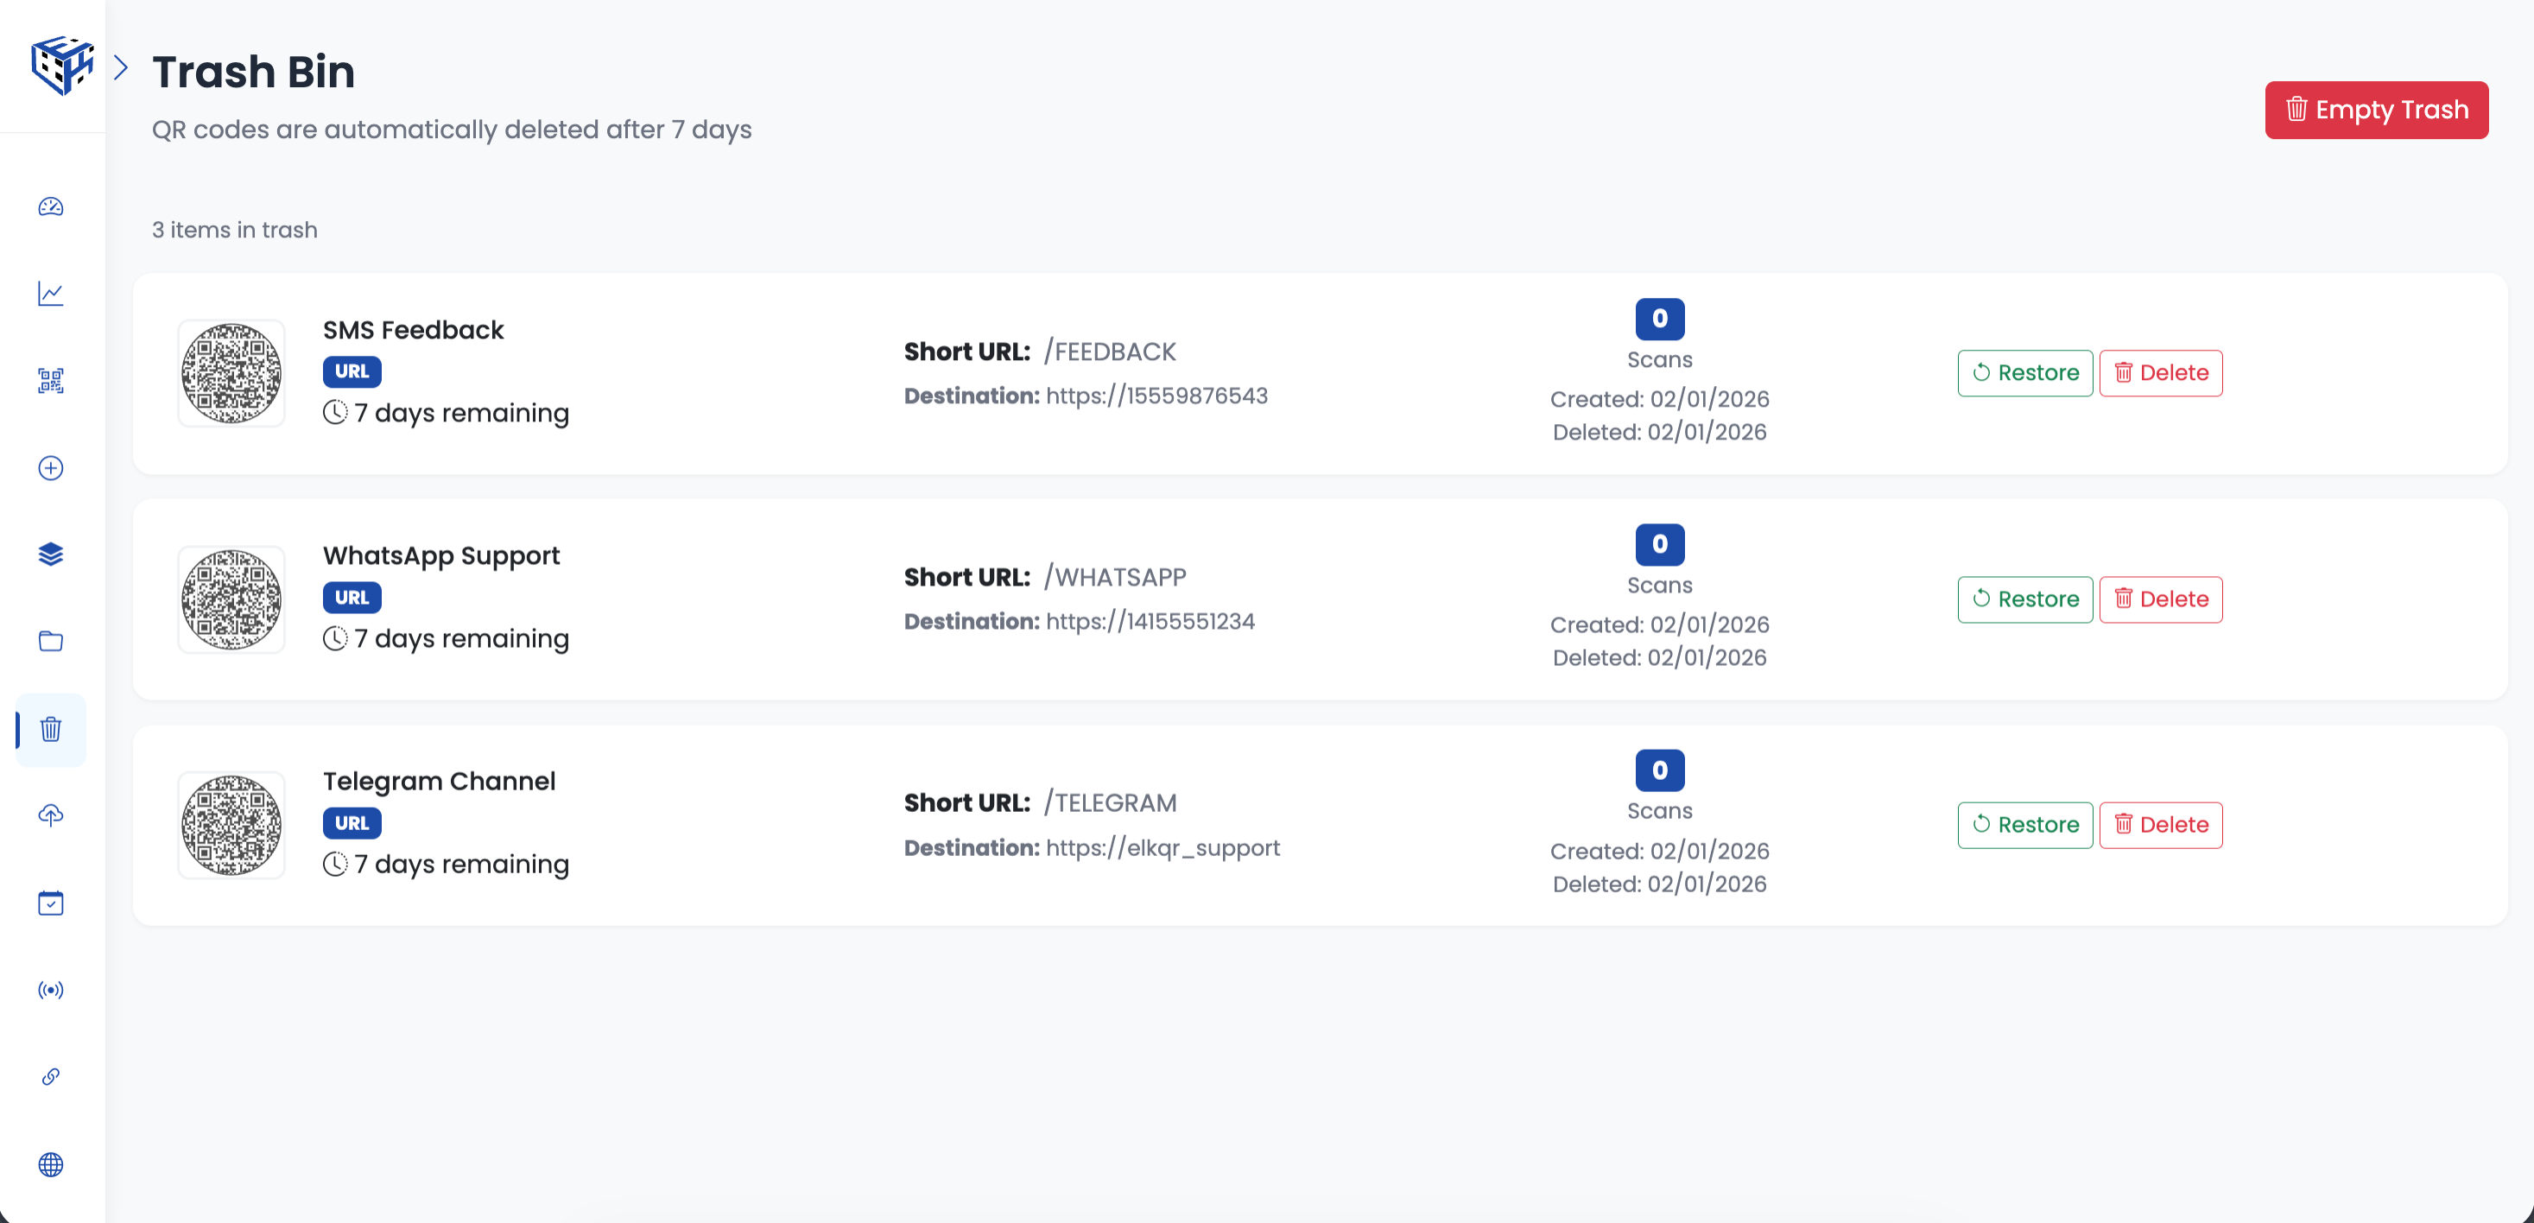This screenshot has width=2534, height=1223.
Task: Select the trash bin sidebar icon
Action: click(51, 729)
